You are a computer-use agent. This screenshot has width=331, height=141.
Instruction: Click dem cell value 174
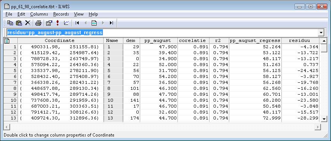click(x=131, y=118)
